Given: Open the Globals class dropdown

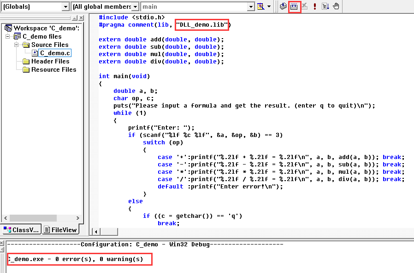Looking at the screenshot, I should click(x=65, y=7).
